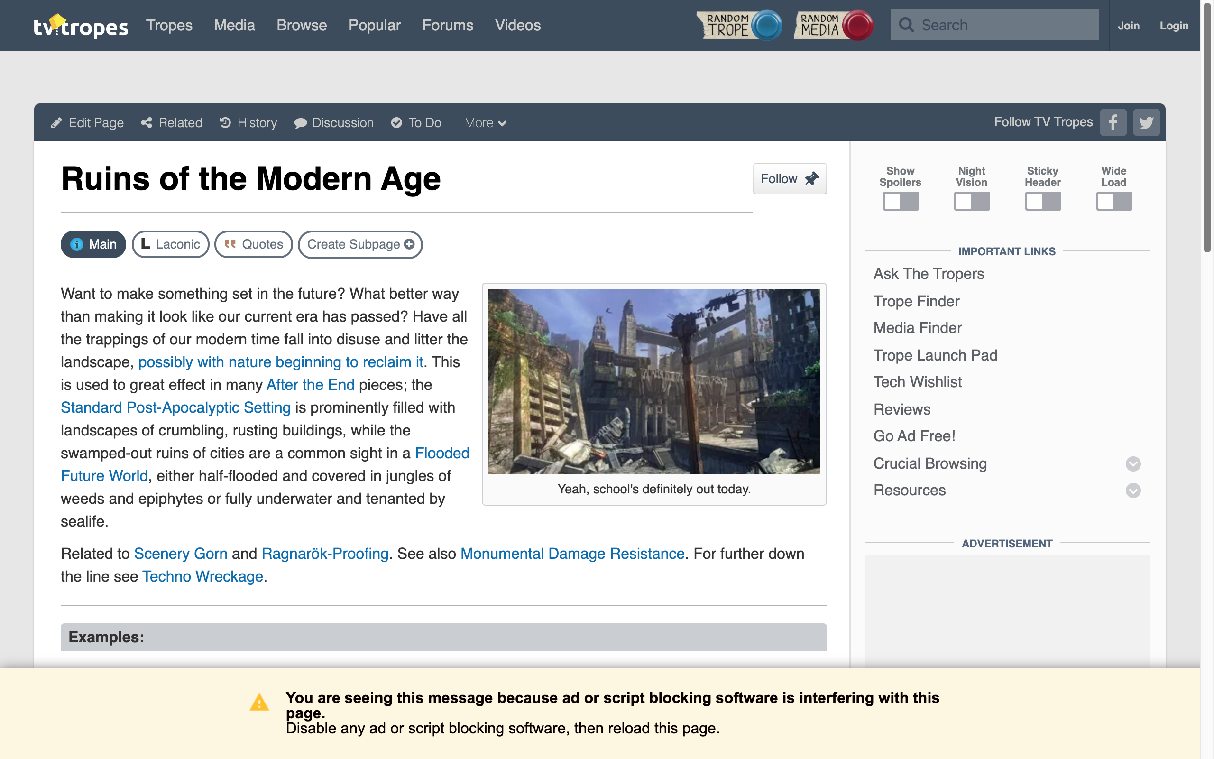1214x759 pixels.
Task: Open the Scenery Gorn link
Action: coord(181,554)
